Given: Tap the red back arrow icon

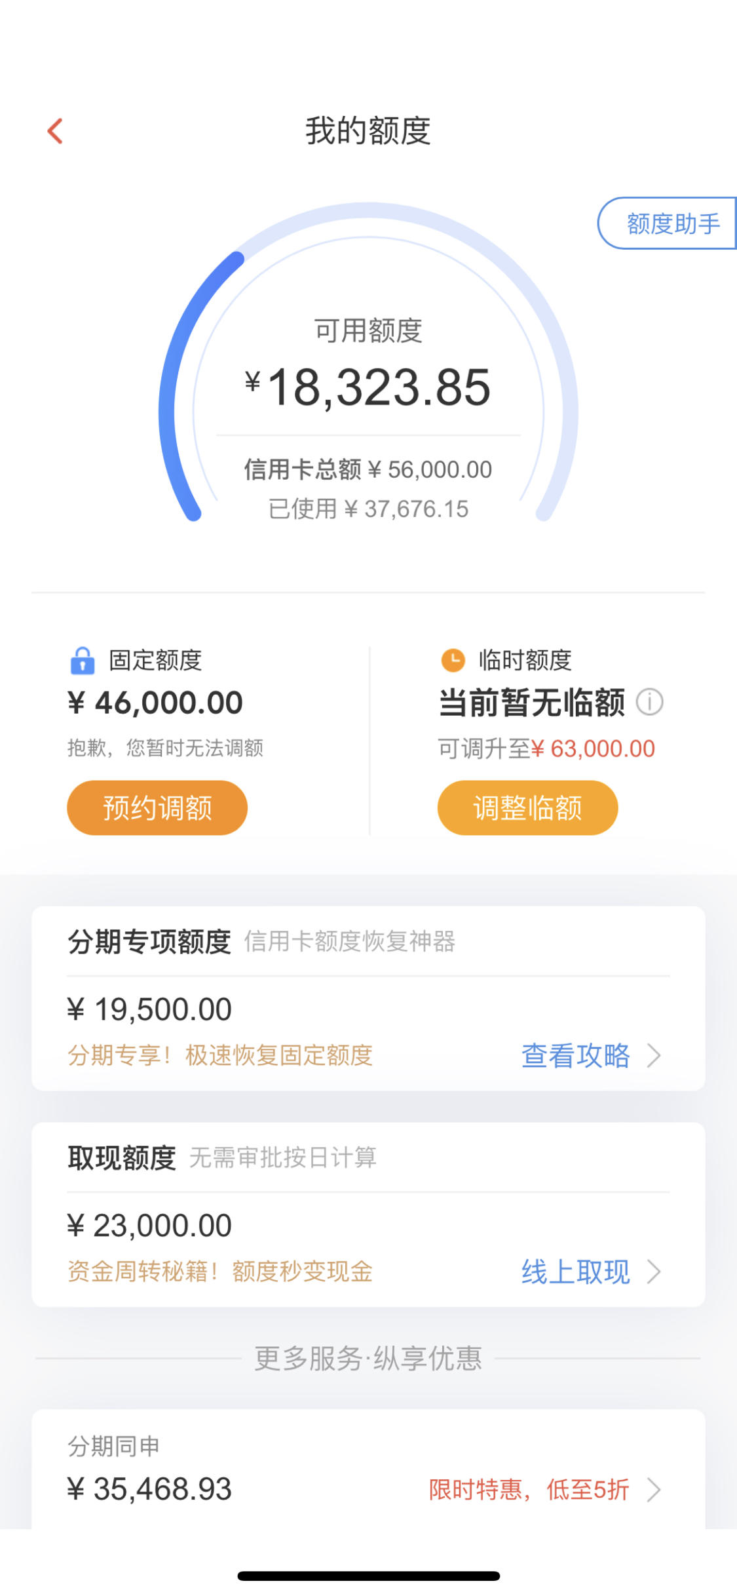Looking at the screenshot, I should pyautogui.click(x=56, y=131).
